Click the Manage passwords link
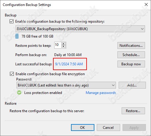Viewport: 151px width, 136px height. [x=101, y=93]
